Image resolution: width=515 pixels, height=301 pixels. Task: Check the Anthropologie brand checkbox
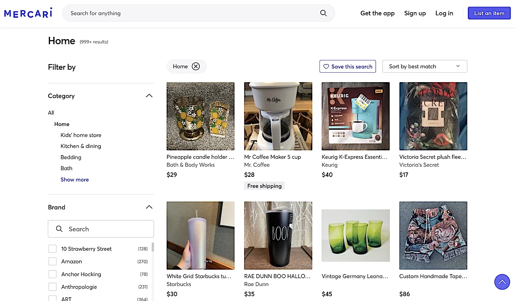(x=53, y=287)
